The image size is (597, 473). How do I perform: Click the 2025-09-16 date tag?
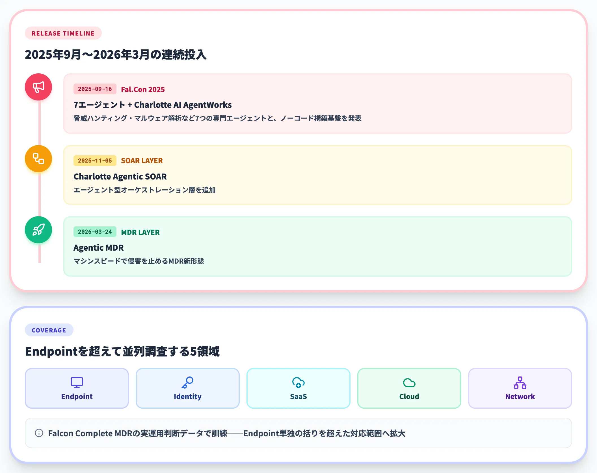95,89
